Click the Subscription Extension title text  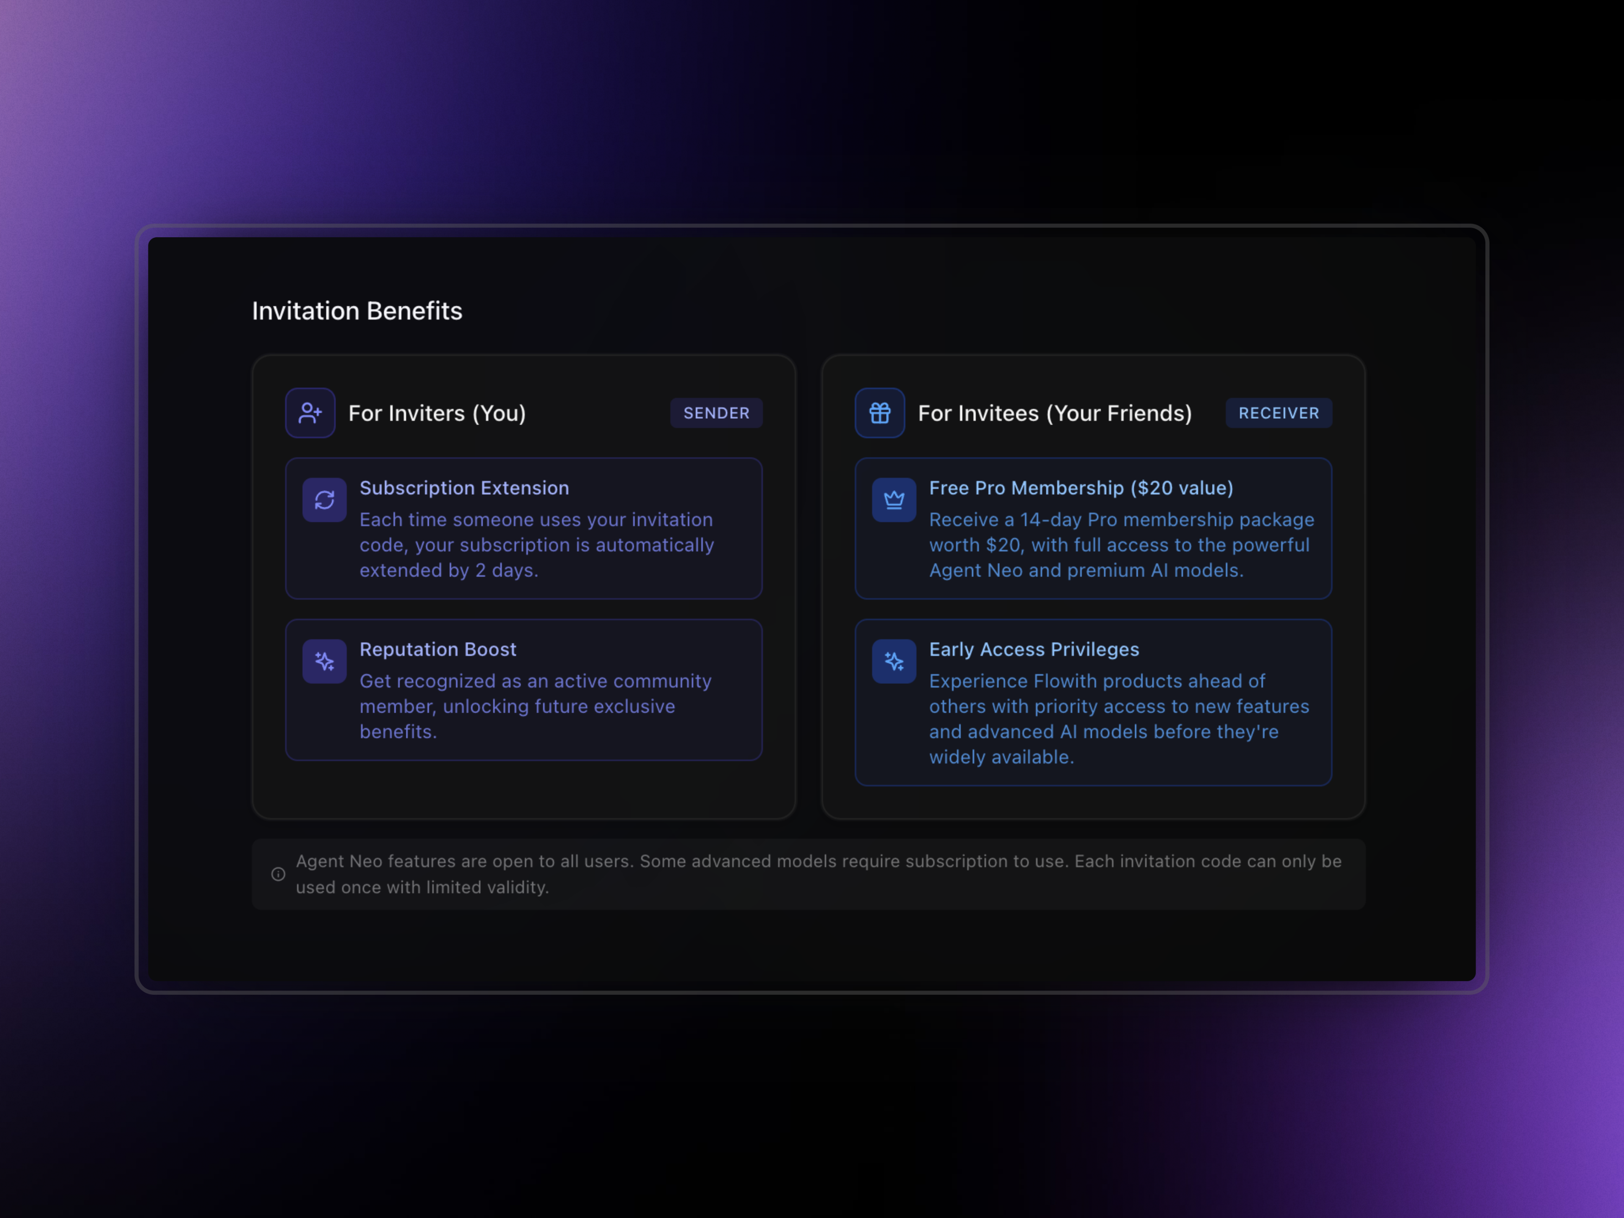(464, 488)
